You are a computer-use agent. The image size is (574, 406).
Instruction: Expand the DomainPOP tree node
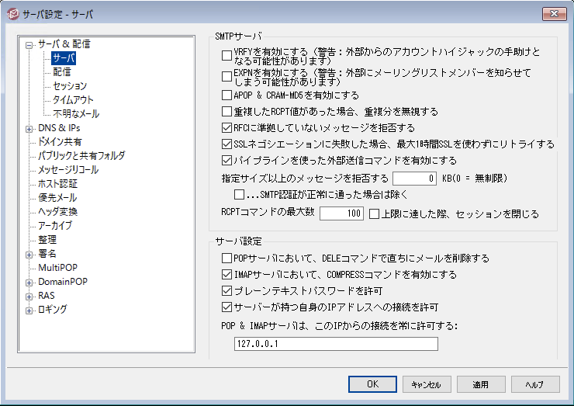(x=29, y=282)
